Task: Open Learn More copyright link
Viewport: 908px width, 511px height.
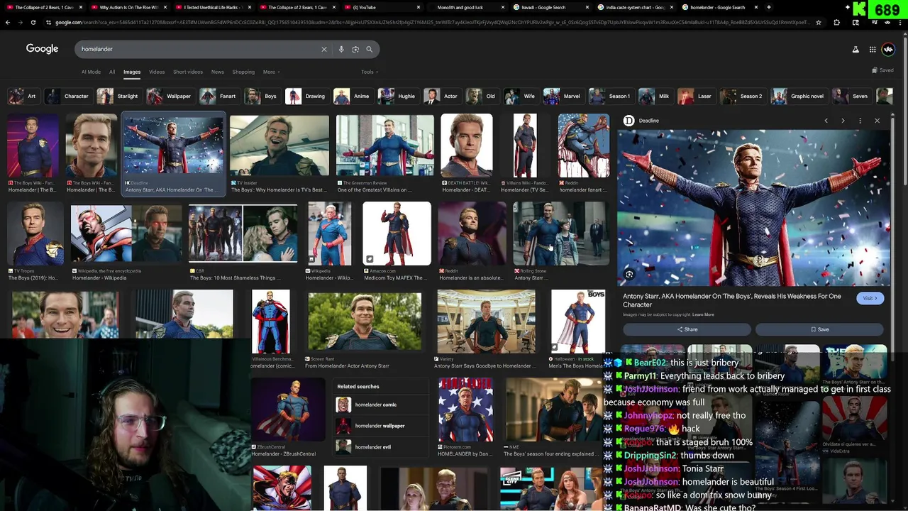Action: pyautogui.click(x=703, y=314)
